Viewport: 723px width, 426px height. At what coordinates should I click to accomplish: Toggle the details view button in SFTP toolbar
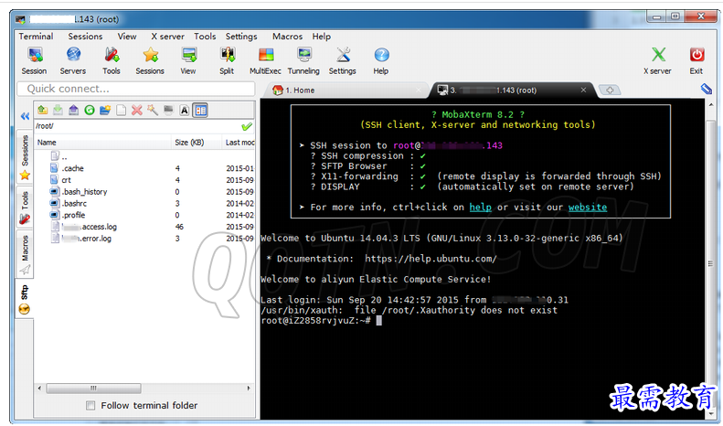coord(200,110)
